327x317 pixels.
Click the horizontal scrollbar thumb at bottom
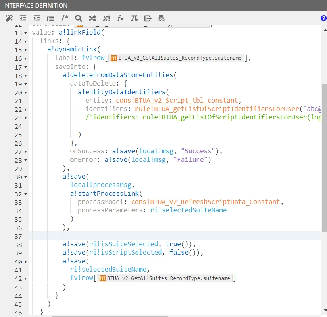pos(110,316)
